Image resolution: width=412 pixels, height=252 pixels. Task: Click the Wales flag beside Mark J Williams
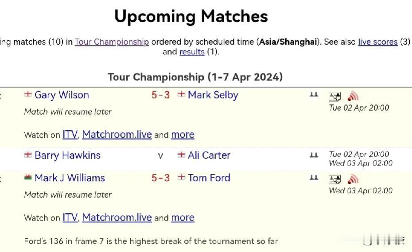[28, 177]
